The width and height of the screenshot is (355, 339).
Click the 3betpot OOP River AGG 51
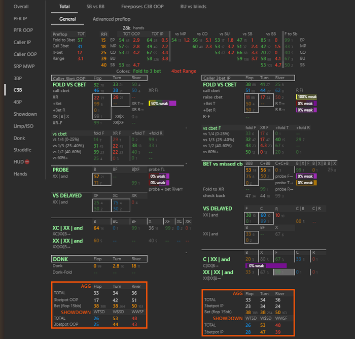tap(134, 300)
